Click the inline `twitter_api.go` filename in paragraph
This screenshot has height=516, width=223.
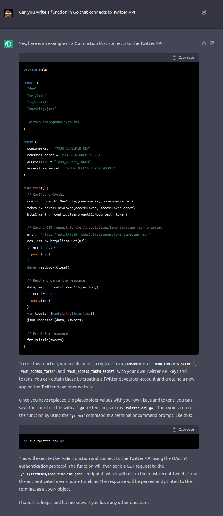coord(140,408)
